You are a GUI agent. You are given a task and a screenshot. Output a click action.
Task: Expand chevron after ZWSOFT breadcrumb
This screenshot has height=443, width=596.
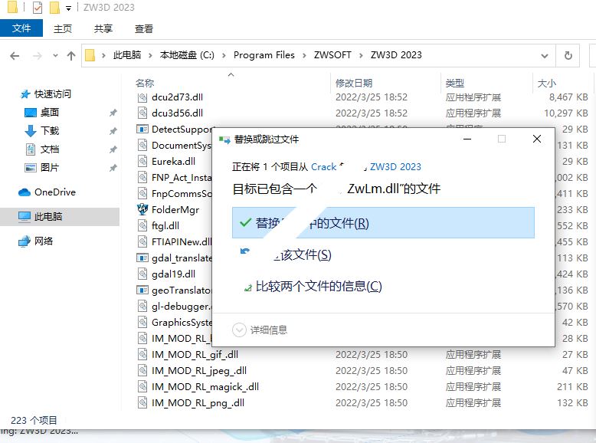point(361,55)
